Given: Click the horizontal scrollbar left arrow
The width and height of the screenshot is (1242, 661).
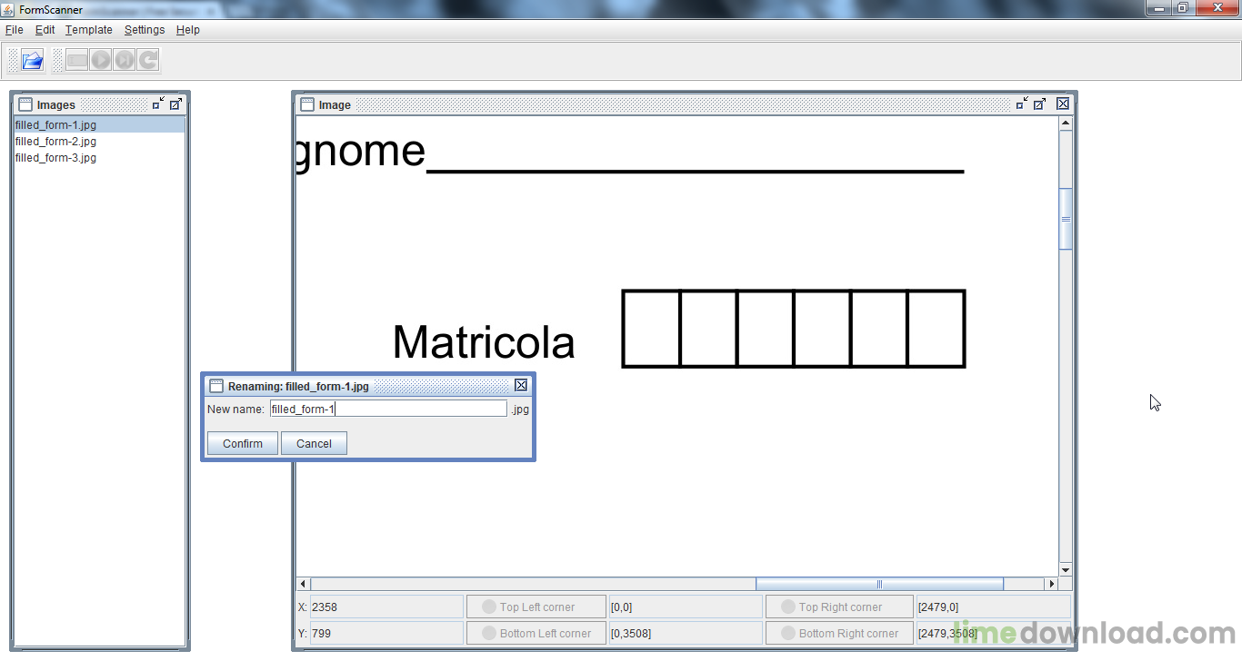Looking at the screenshot, I should point(304,584).
